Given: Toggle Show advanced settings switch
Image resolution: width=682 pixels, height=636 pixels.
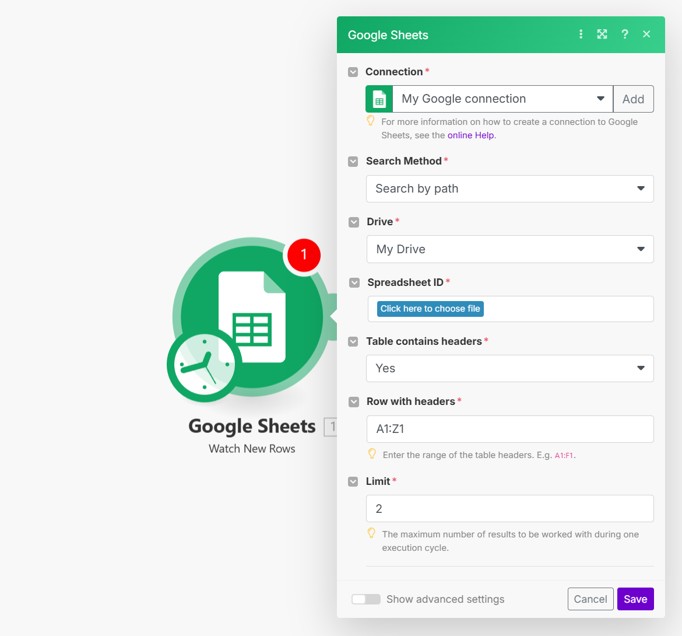Looking at the screenshot, I should point(366,599).
